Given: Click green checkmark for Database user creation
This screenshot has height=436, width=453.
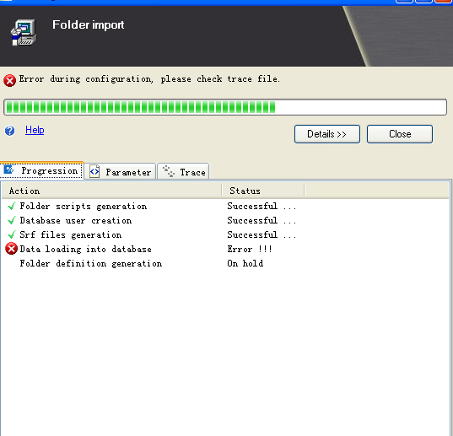Looking at the screenshot, I should 12,221.
